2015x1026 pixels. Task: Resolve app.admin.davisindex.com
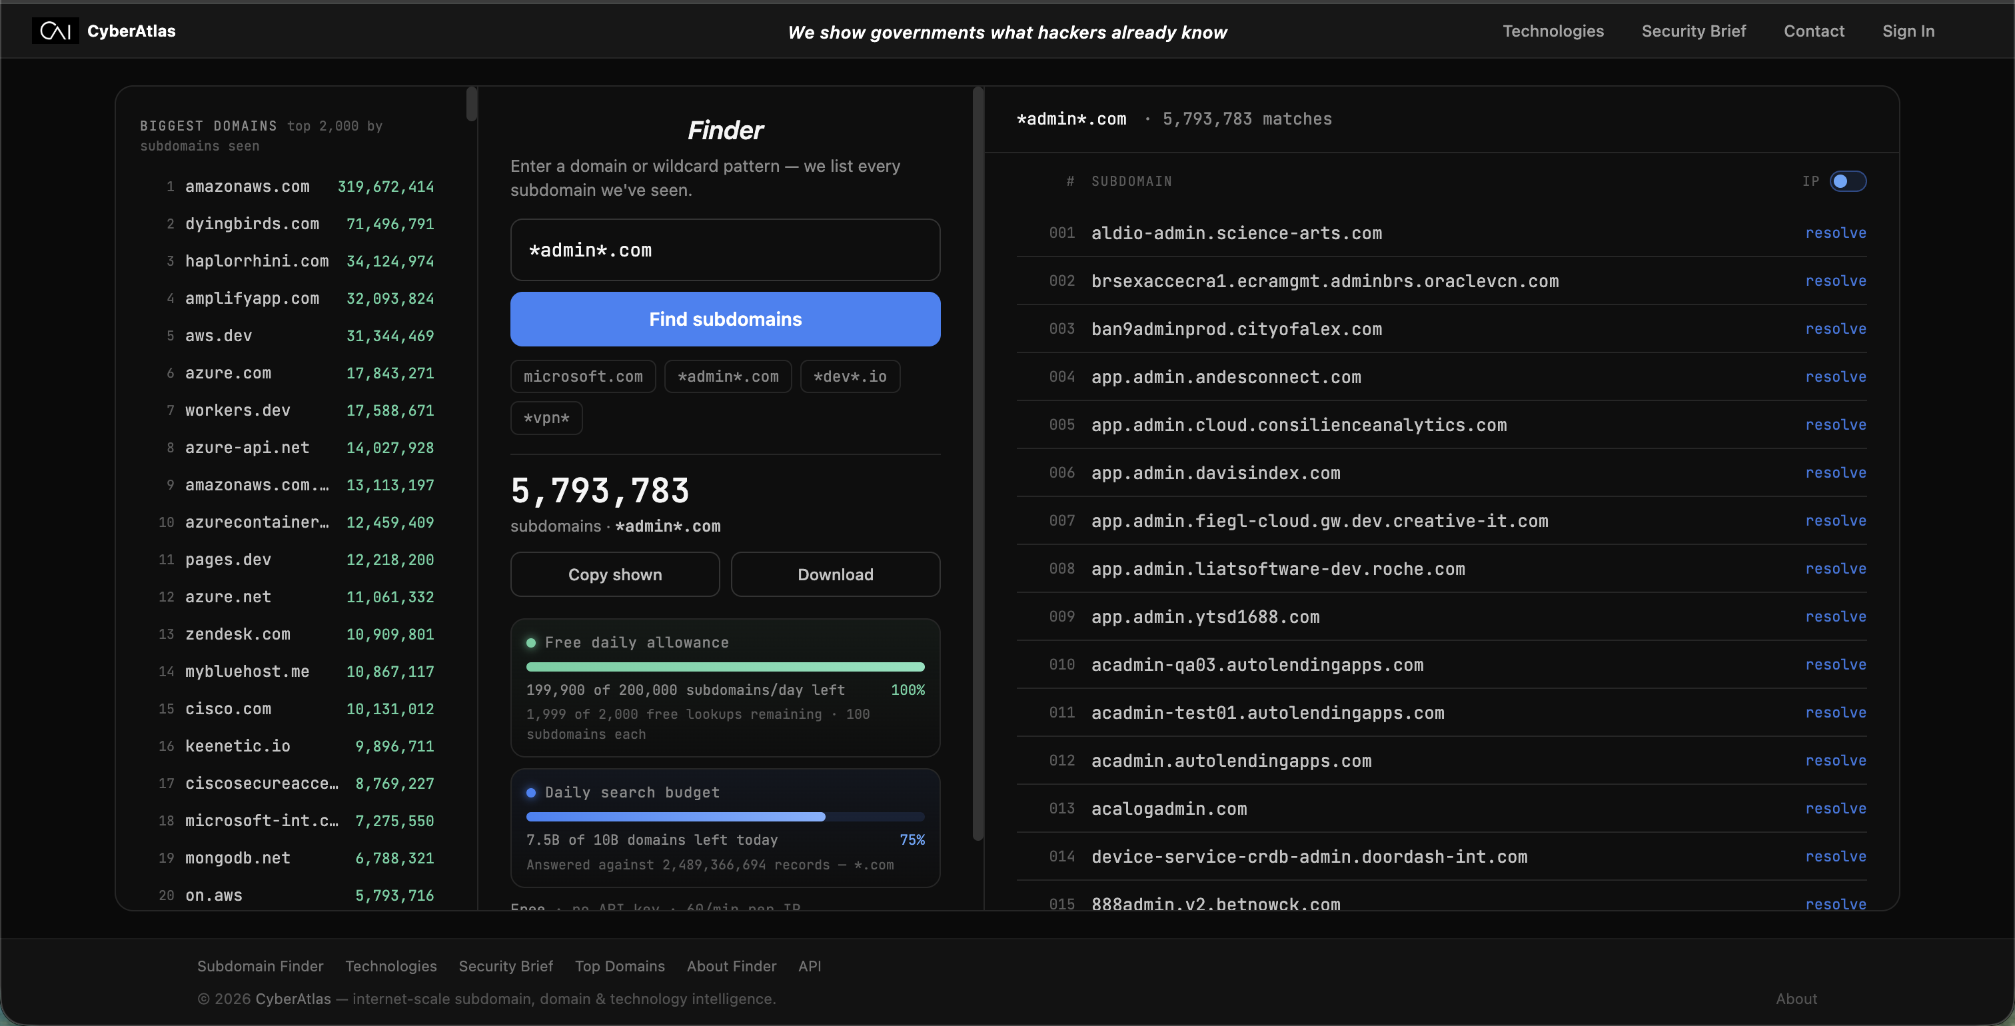click(x=1835, y=473)
